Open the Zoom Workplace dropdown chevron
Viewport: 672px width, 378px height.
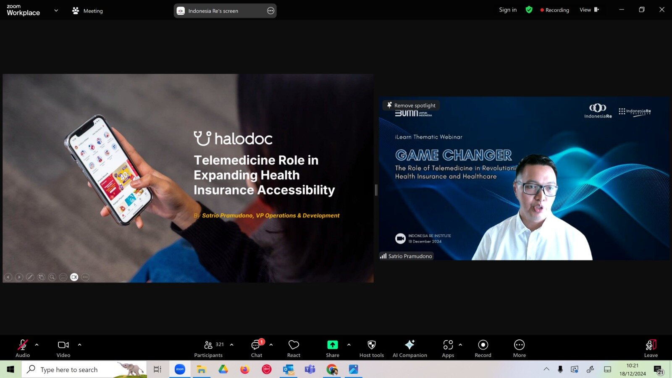pos(56,10)
